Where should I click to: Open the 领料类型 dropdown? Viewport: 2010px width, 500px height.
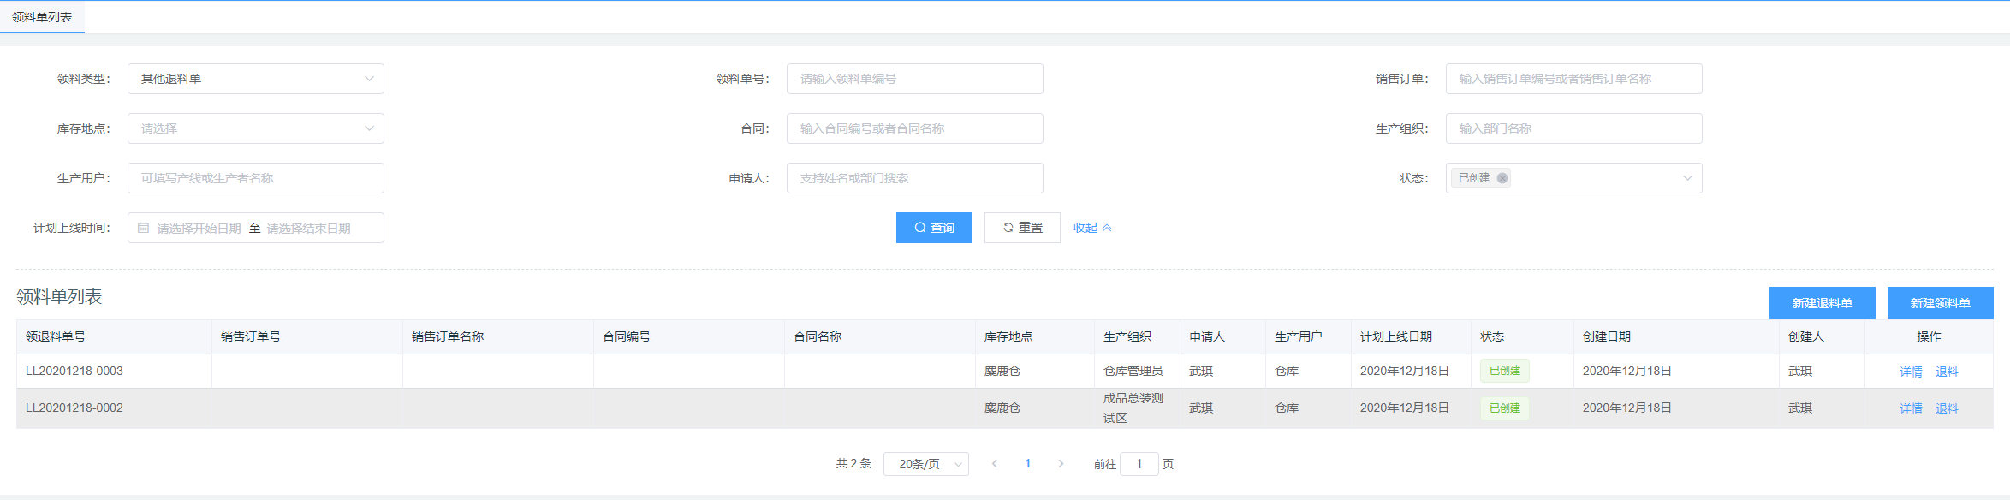(x=255, y=79)
